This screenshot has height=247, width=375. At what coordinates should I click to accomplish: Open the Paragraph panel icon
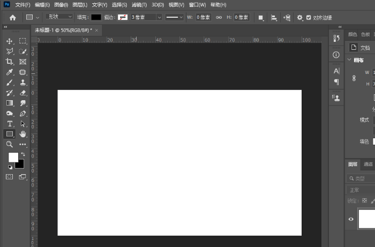click(336, 82)
